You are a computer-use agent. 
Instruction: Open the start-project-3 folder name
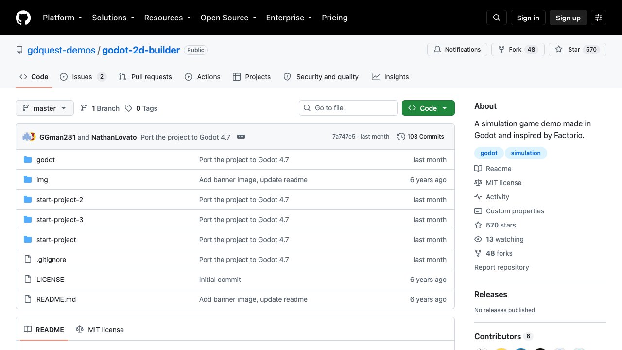pos(60,220)
